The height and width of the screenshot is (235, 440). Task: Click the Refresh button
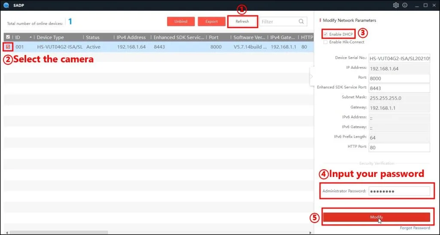(x=242, y=21)
